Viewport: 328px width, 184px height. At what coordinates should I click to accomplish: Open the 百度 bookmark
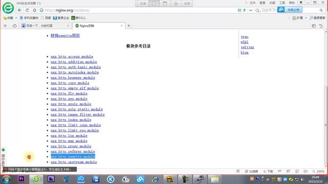click(46, 18)
